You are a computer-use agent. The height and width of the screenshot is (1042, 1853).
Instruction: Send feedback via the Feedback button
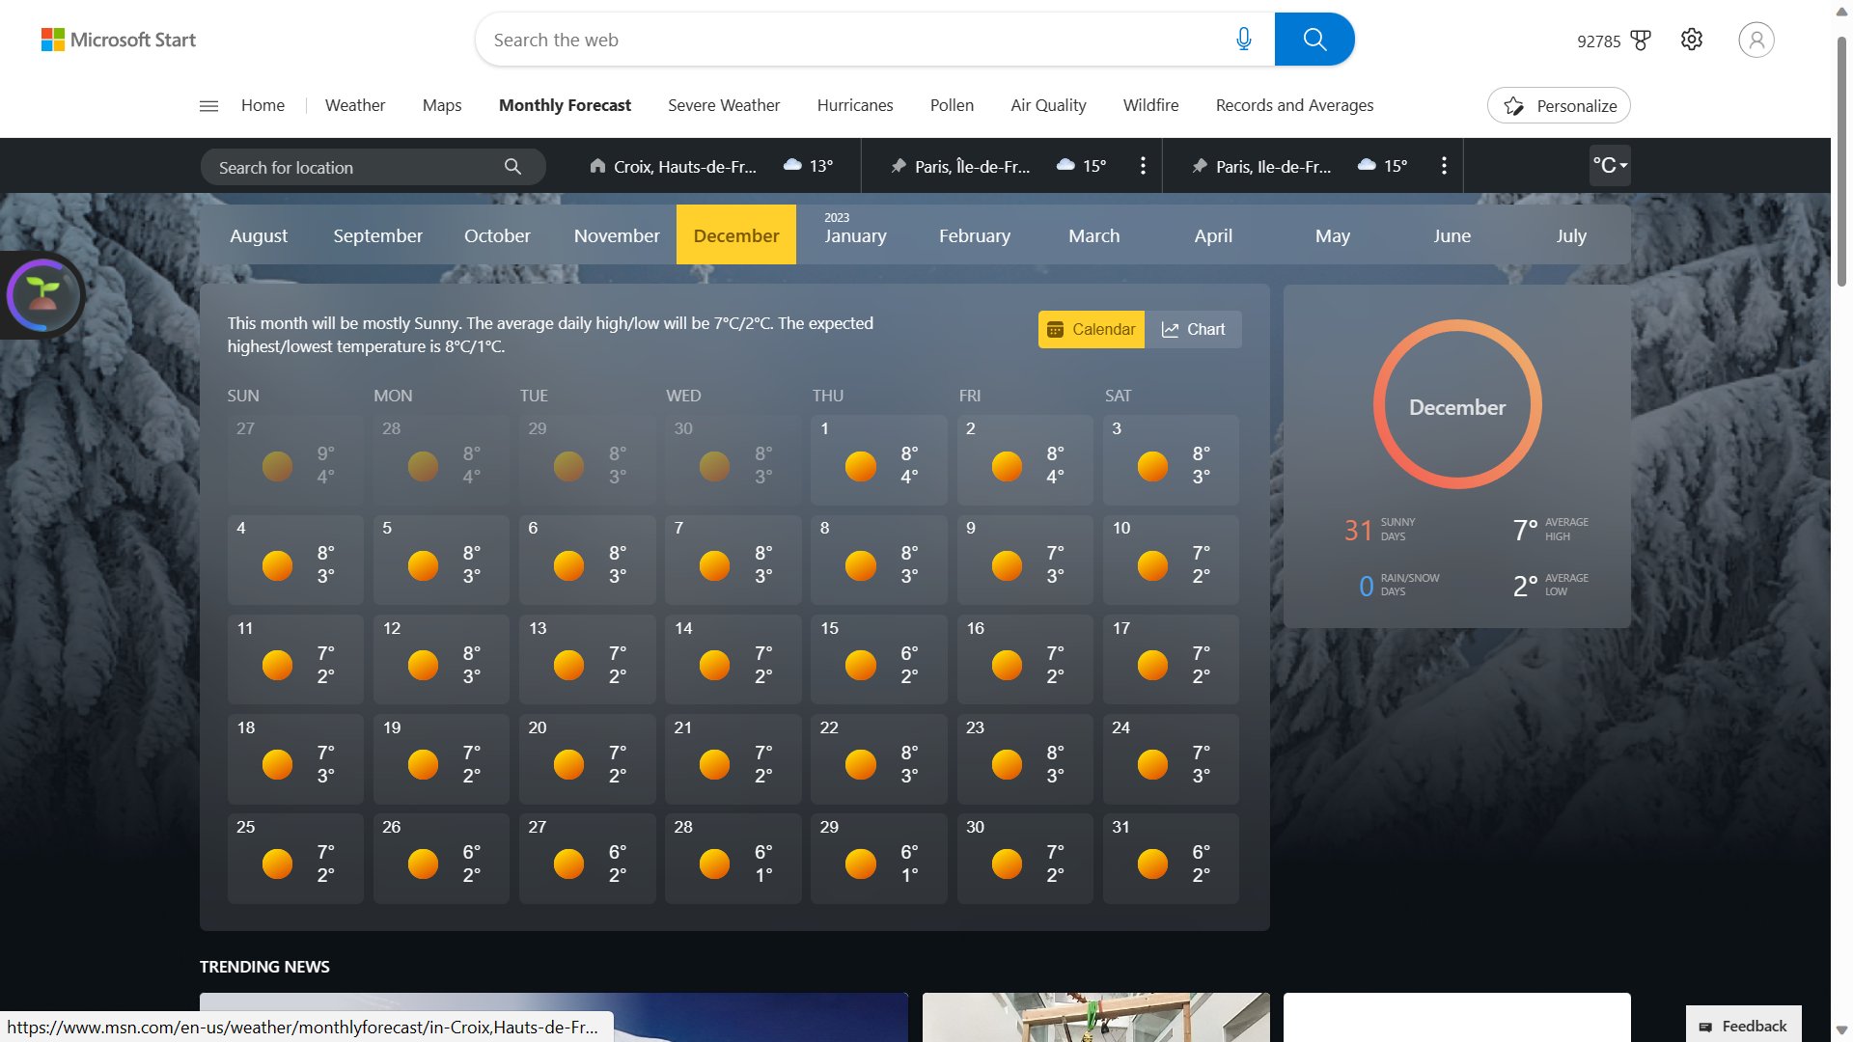pyautogui.click(x=1742, y=1026)
